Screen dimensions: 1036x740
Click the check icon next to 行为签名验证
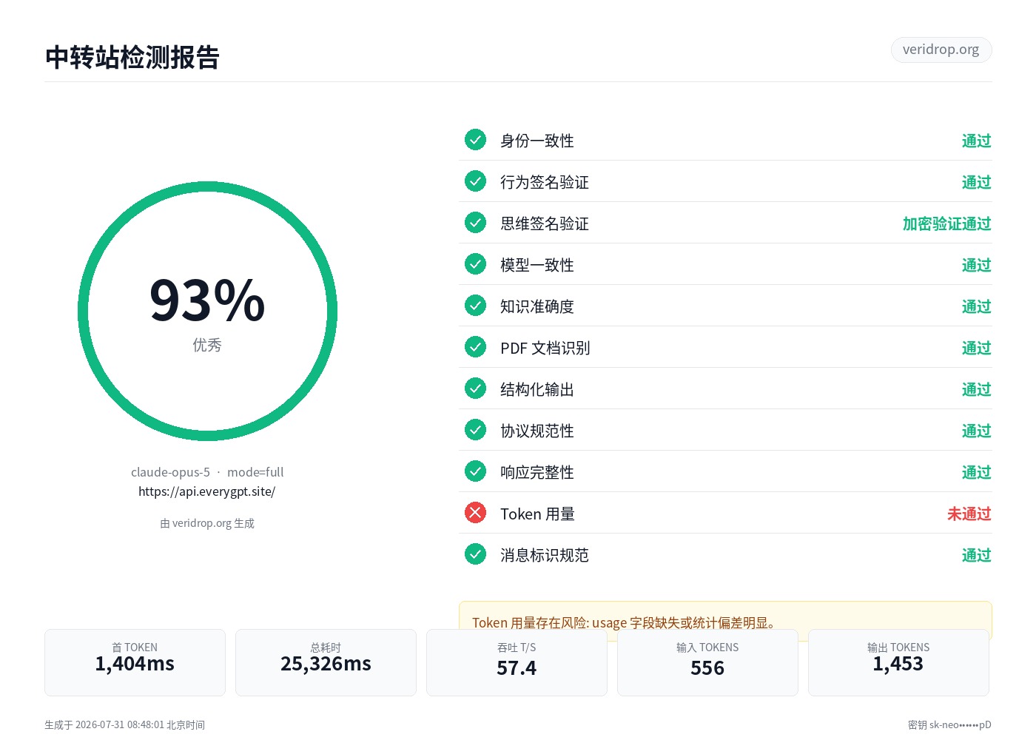pos(475,181)
